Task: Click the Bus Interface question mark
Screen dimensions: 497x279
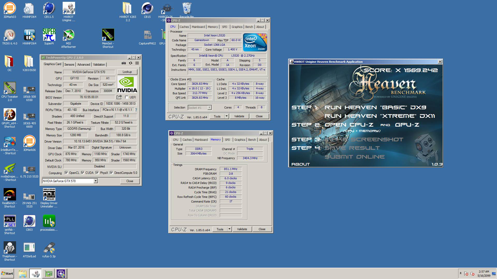Action: [136, 110]
